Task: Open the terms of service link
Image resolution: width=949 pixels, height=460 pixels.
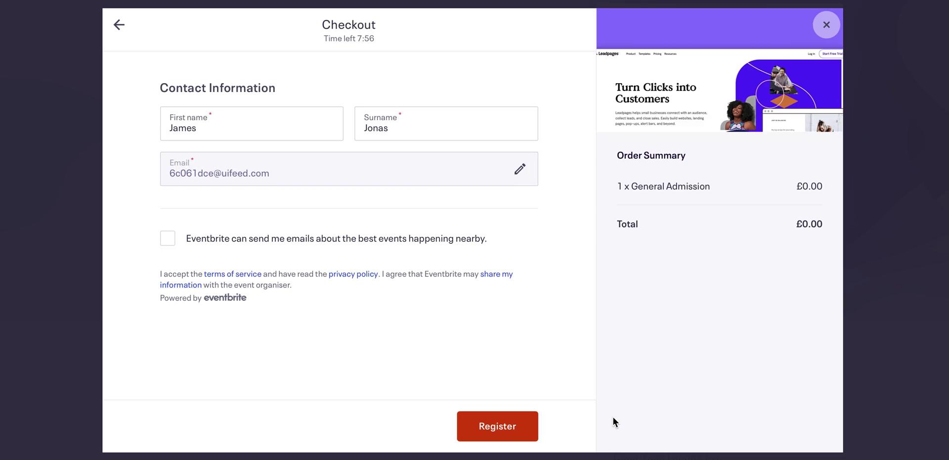Action: click(233, 274)
